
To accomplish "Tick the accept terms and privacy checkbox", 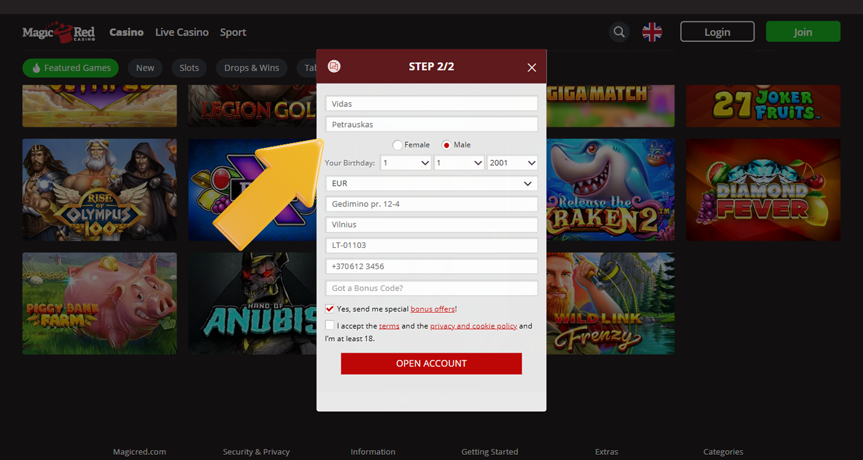I will tap(330, 325).
